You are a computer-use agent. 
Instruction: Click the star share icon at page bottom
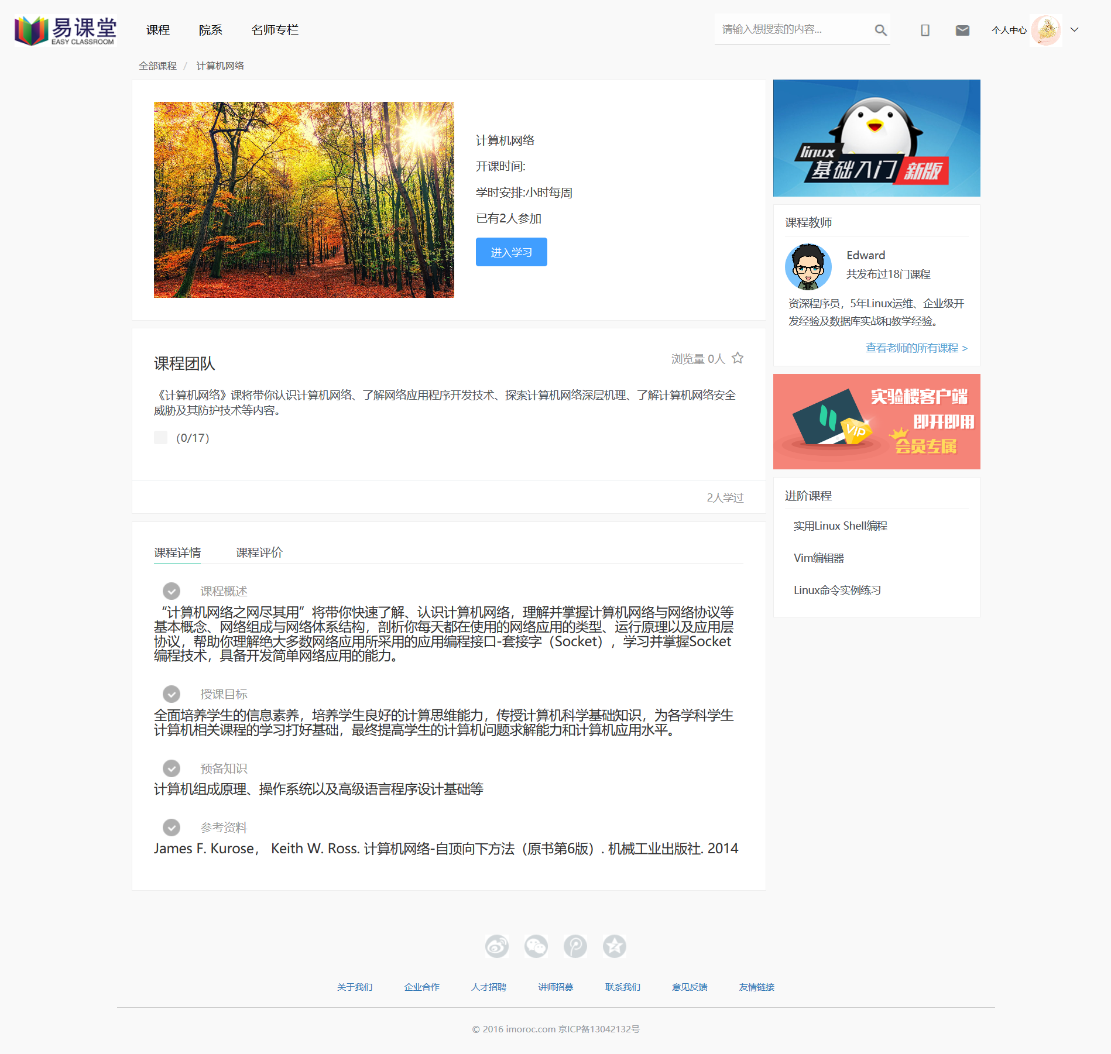pyautogui.click(x=614, y=946)
